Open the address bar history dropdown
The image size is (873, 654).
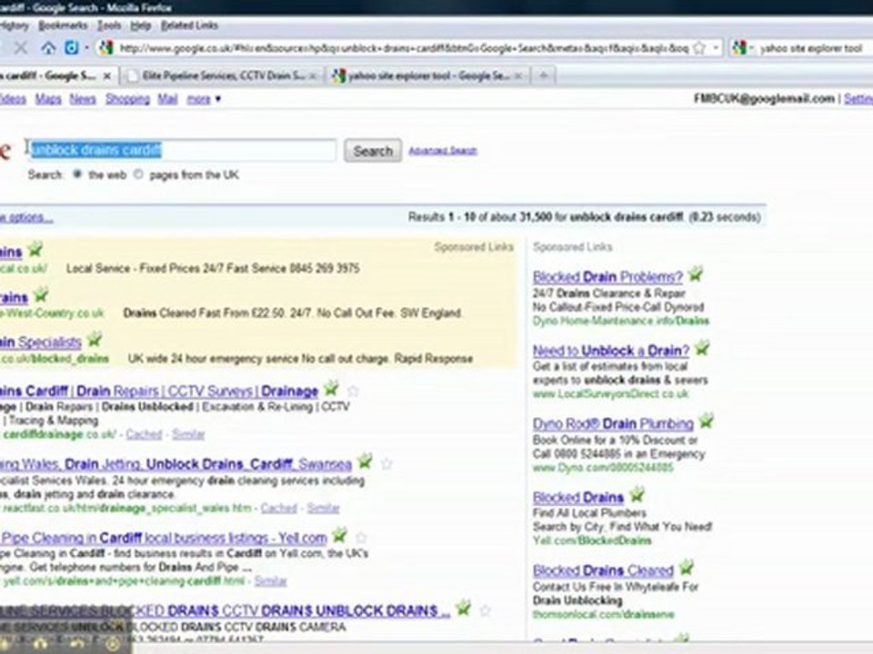(716, 48)
